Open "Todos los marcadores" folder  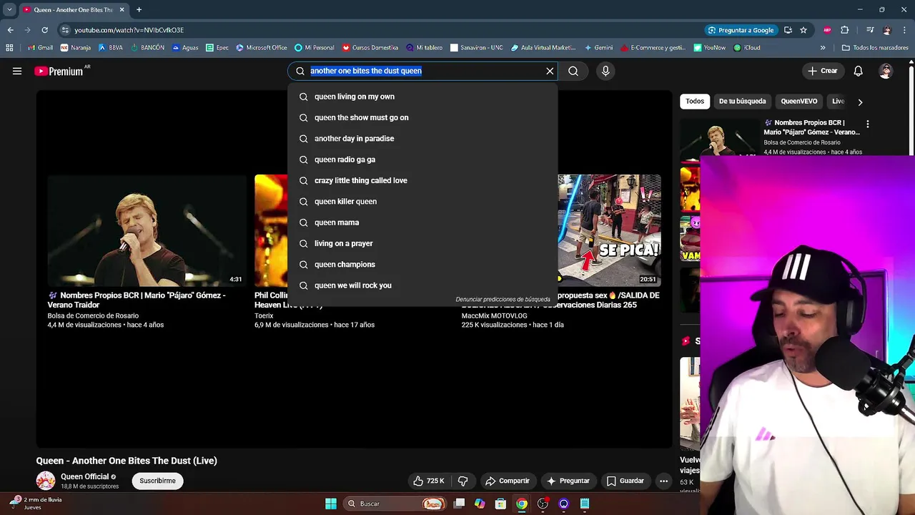tap(875, 48)
